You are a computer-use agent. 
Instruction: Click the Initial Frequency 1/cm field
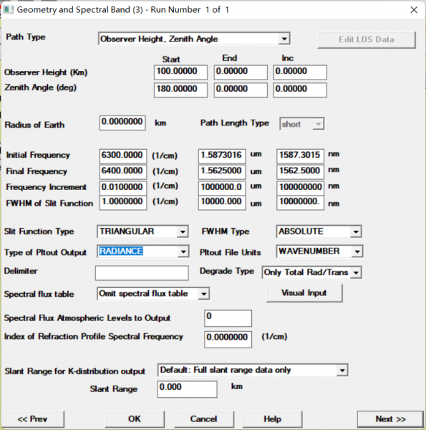point(123,156)
